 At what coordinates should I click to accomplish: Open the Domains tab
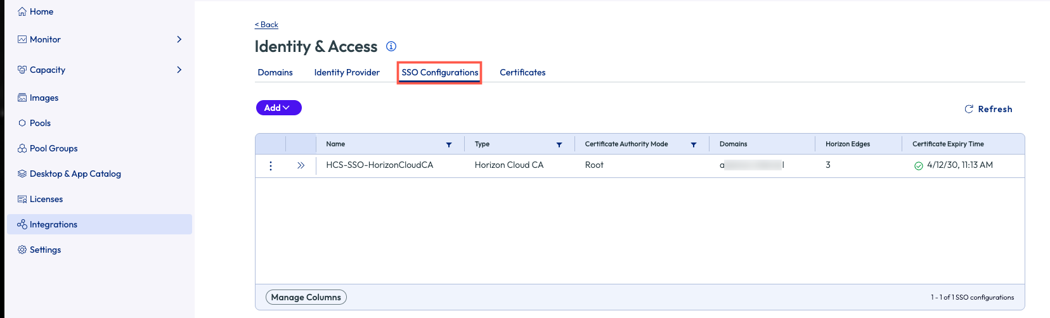click(275, 72)
